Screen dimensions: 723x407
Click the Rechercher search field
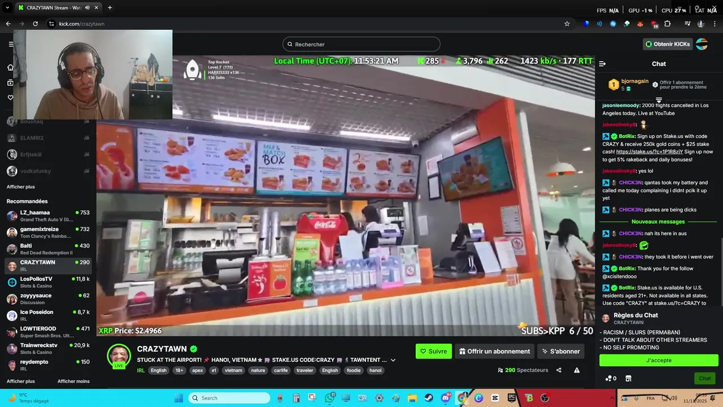click(361, 44)
